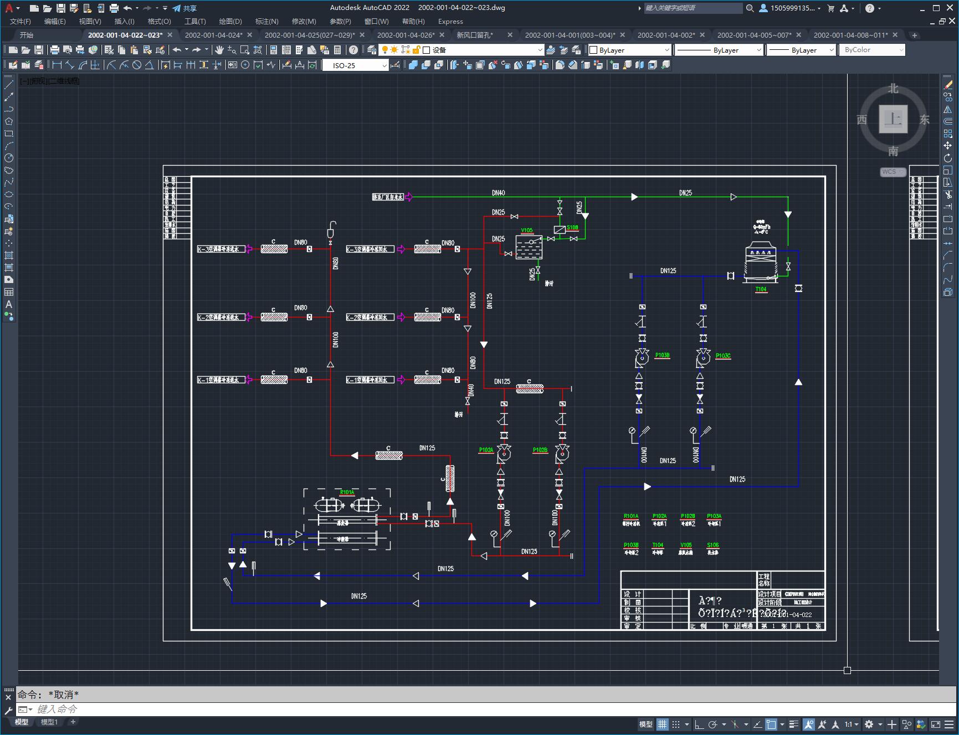Switch to the 新风口留孔 drawing tab

pos(475,35)
